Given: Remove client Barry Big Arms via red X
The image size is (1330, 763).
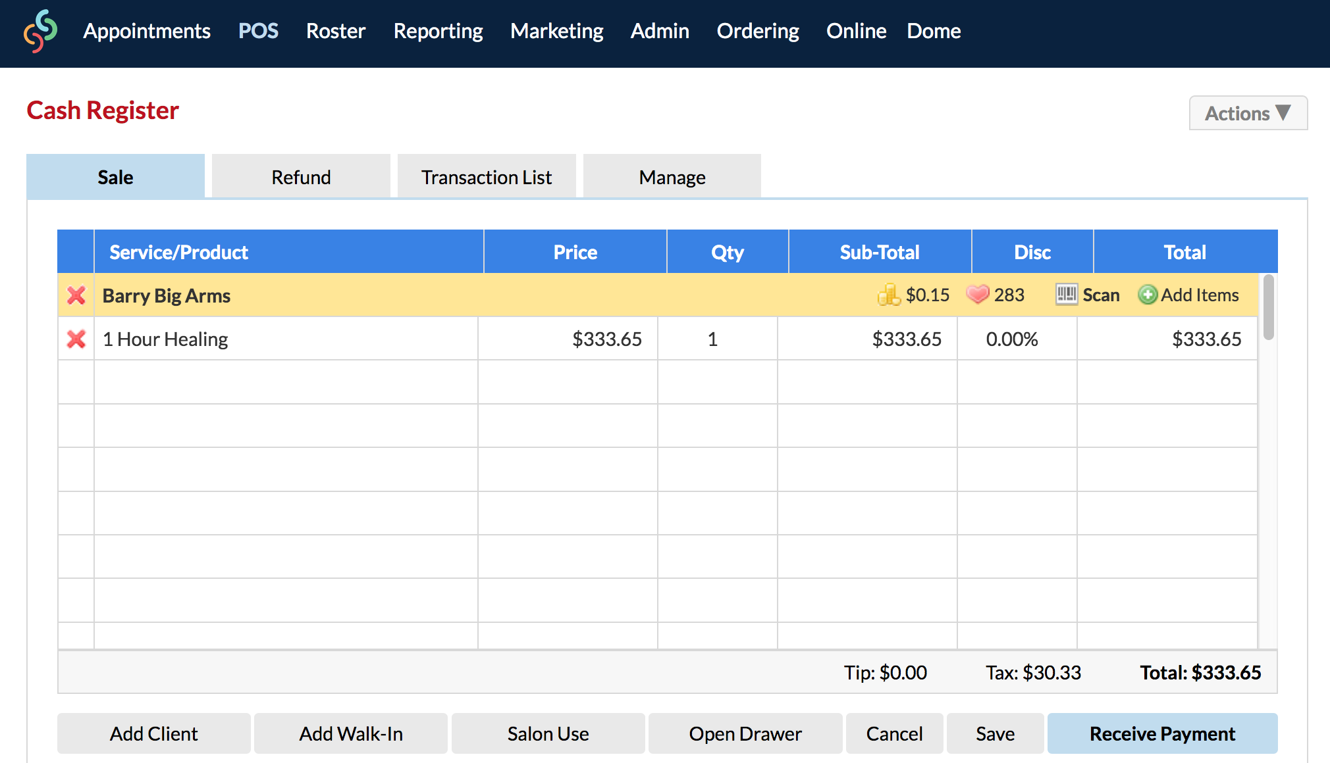Looking at the screenshot, I should click(76, 295).
